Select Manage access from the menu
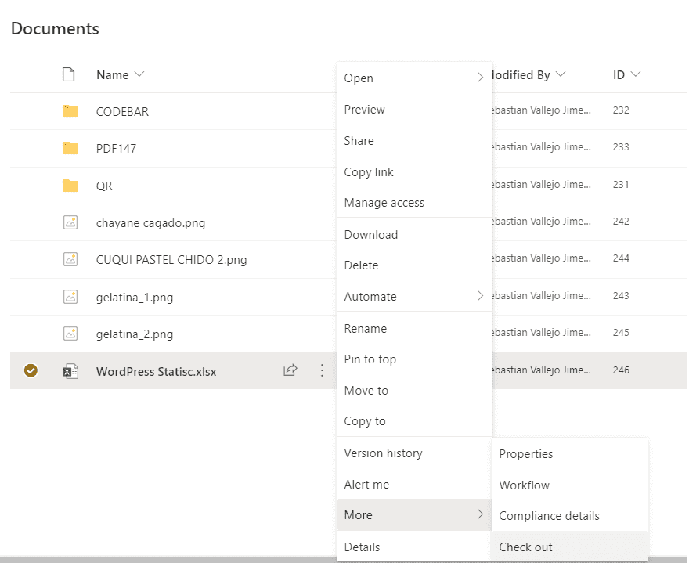This screenshot has height=570, width=689. click(x=415, y=203)
